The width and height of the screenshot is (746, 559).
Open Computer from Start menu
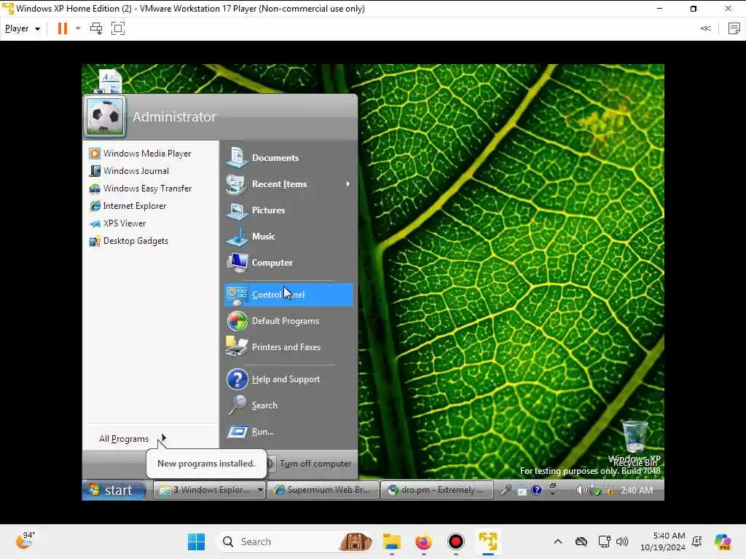[x=288, y=262]
